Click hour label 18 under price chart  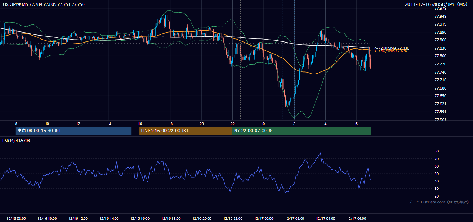point(171,124)
